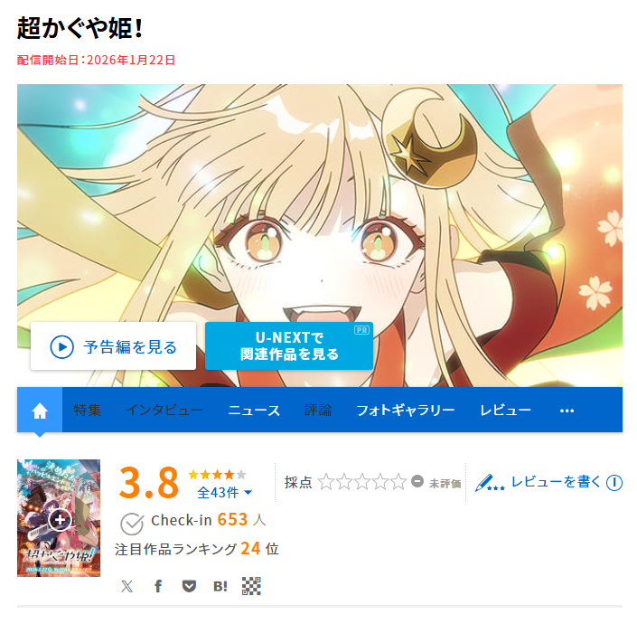The image size is (637, 633).
Task: Clear rating with the 未評価 minus button
Action: coord(417,481)
